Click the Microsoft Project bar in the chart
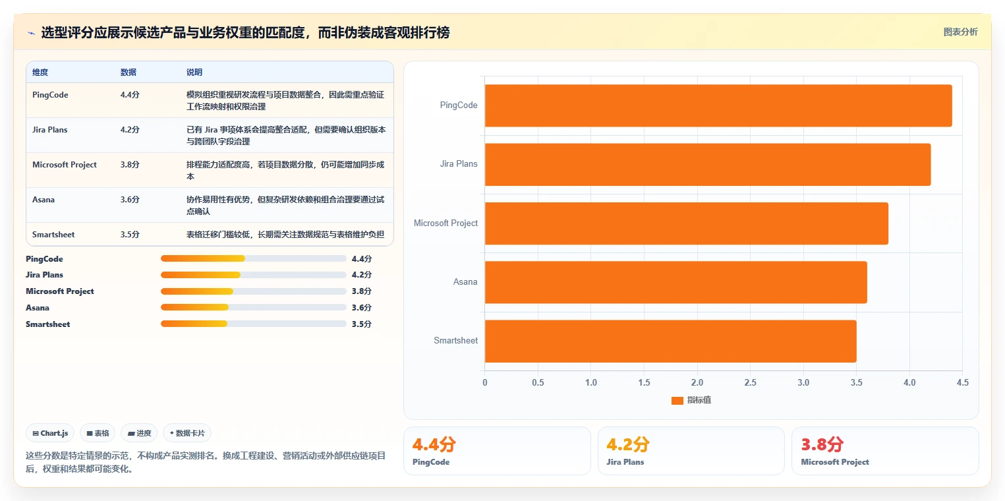 687,223
